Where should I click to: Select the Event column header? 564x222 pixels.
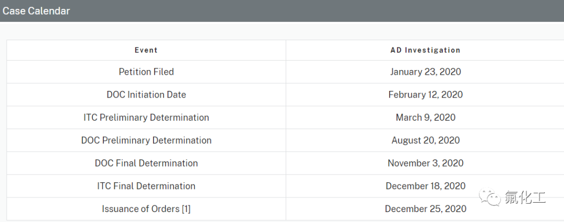(146, 50)
